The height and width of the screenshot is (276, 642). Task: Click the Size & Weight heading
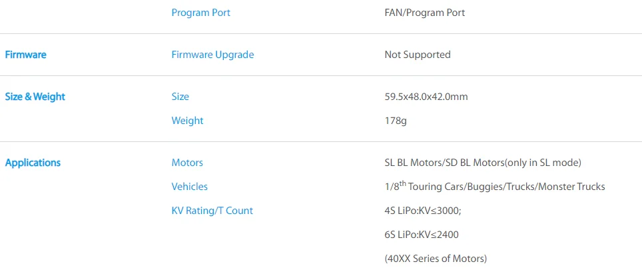(35, 97)
